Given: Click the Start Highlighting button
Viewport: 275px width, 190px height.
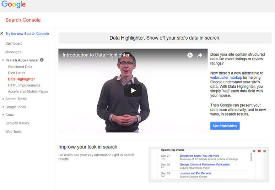Looking at the screenshot, I should [x=225, y=125].
